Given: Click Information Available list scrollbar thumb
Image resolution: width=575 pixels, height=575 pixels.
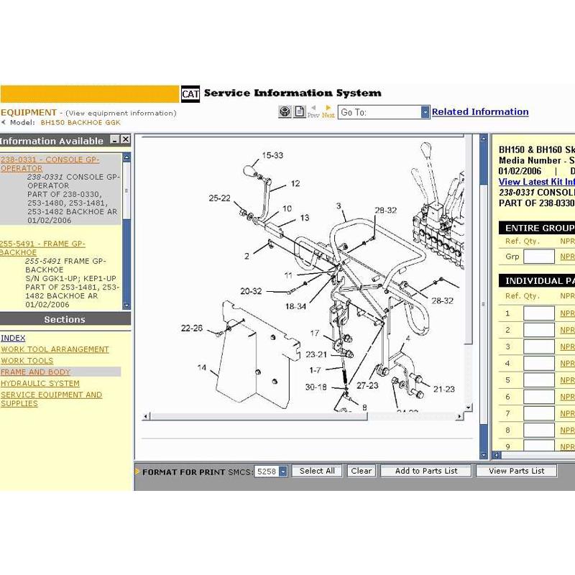Looking at the screenshot, I should tap(126, 191).
